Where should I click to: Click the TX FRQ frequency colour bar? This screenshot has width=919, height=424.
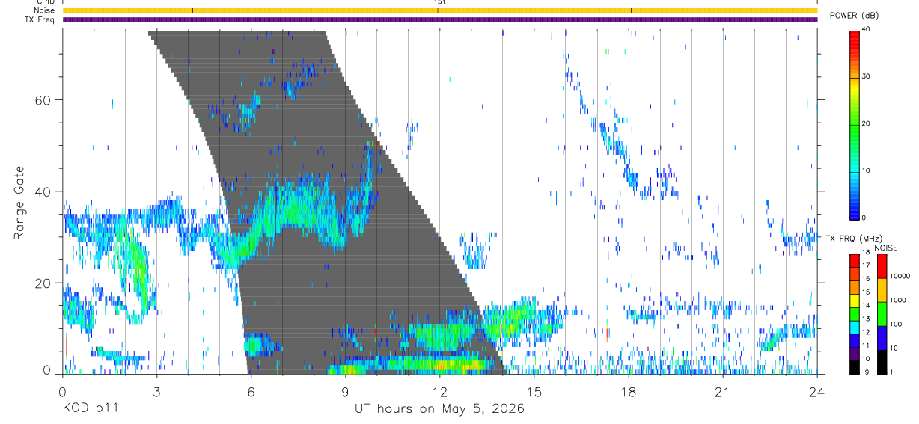pos(854,313)
